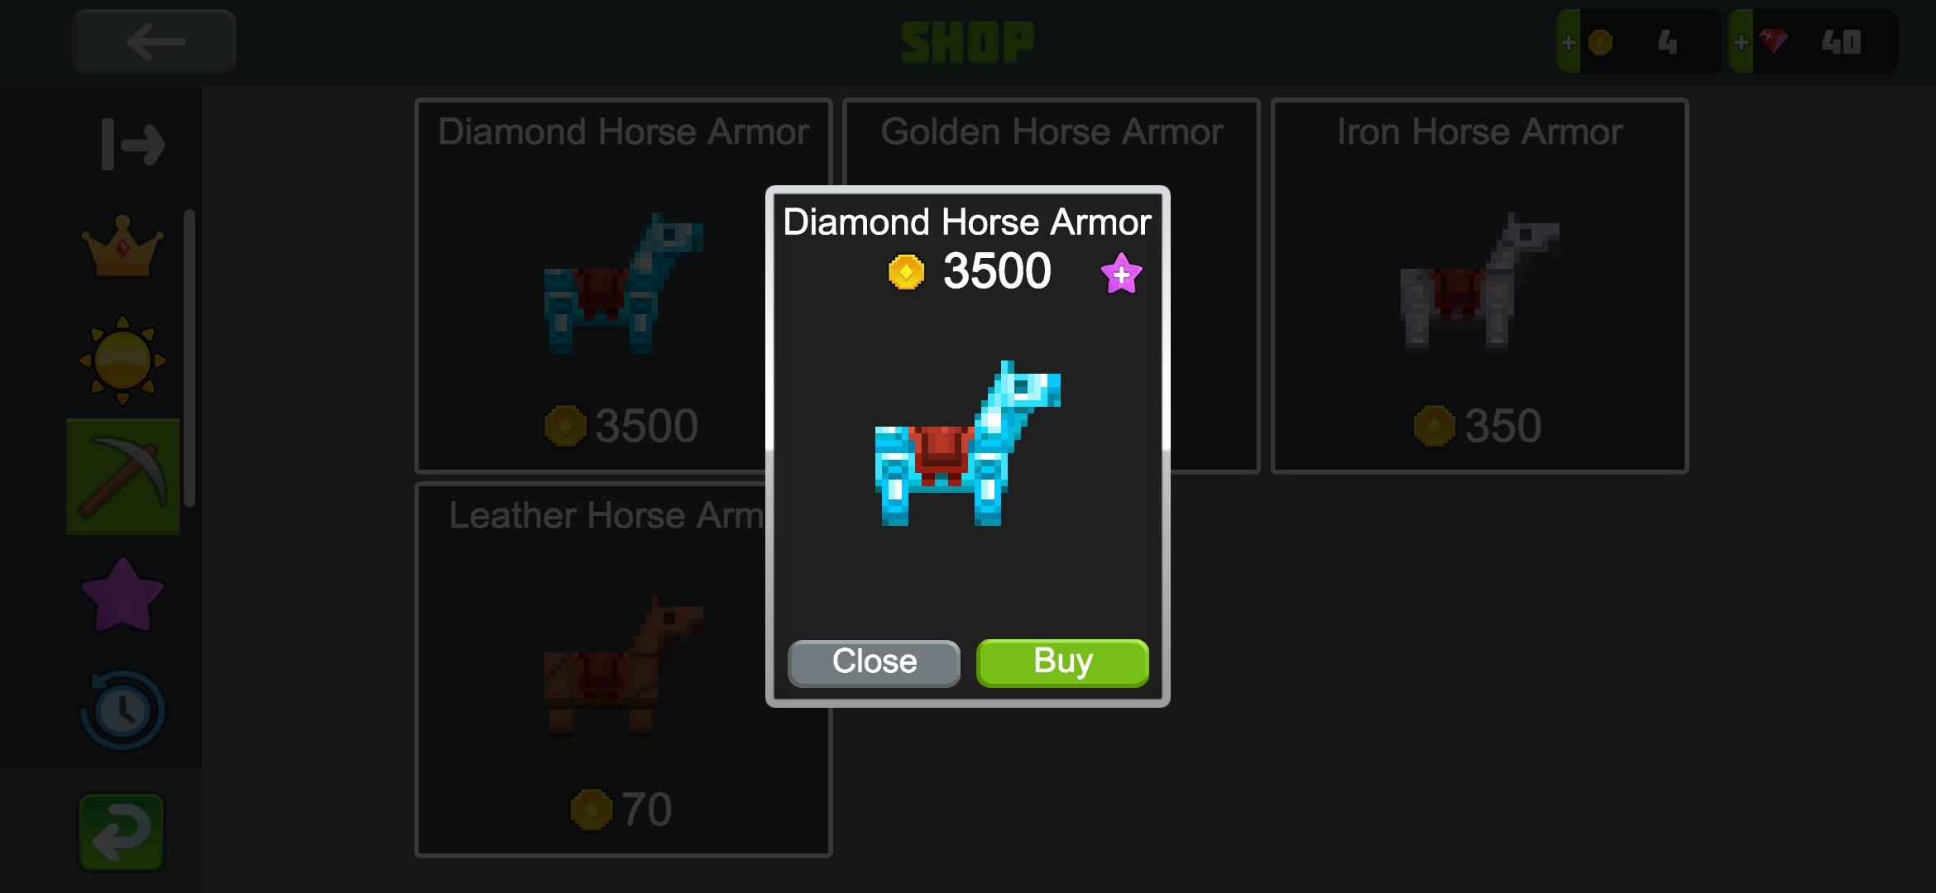The width and height of the screenshot is (1936, 893).
Task: Close the Diamond Horse Armor dialog
Action: point(874,662)
